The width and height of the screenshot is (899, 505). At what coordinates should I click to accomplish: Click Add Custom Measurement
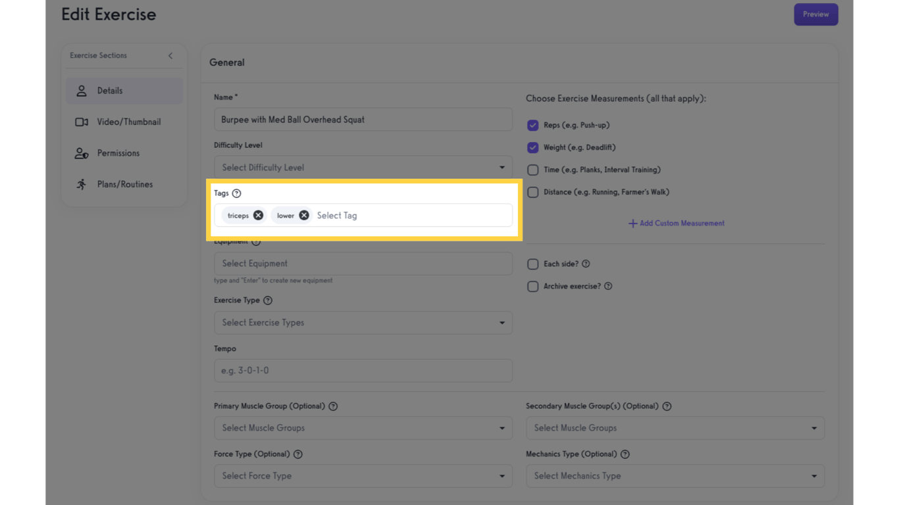tap(676, 223)
